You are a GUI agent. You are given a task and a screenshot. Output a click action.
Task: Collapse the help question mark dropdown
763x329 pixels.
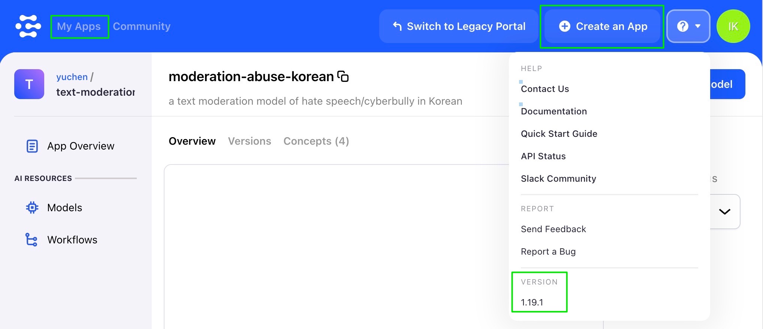coord(688,26)
